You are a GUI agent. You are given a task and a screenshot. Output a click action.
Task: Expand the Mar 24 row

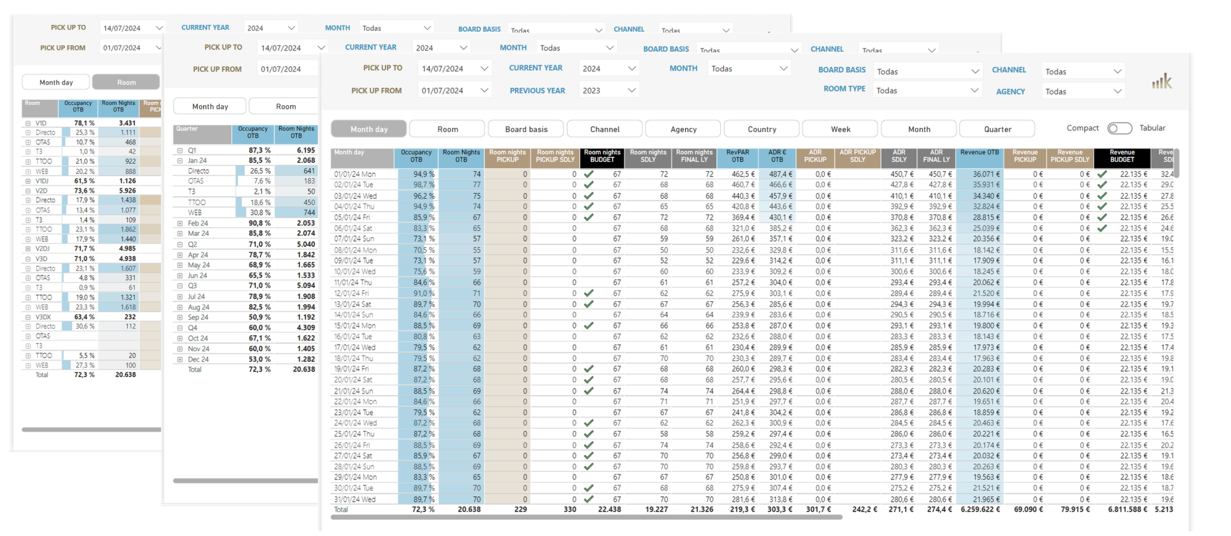pos(180,234)
